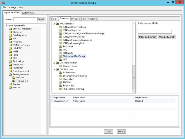Click the IONSyncShipment group icon
The image size is (185, 139).
tap(61, 30)
